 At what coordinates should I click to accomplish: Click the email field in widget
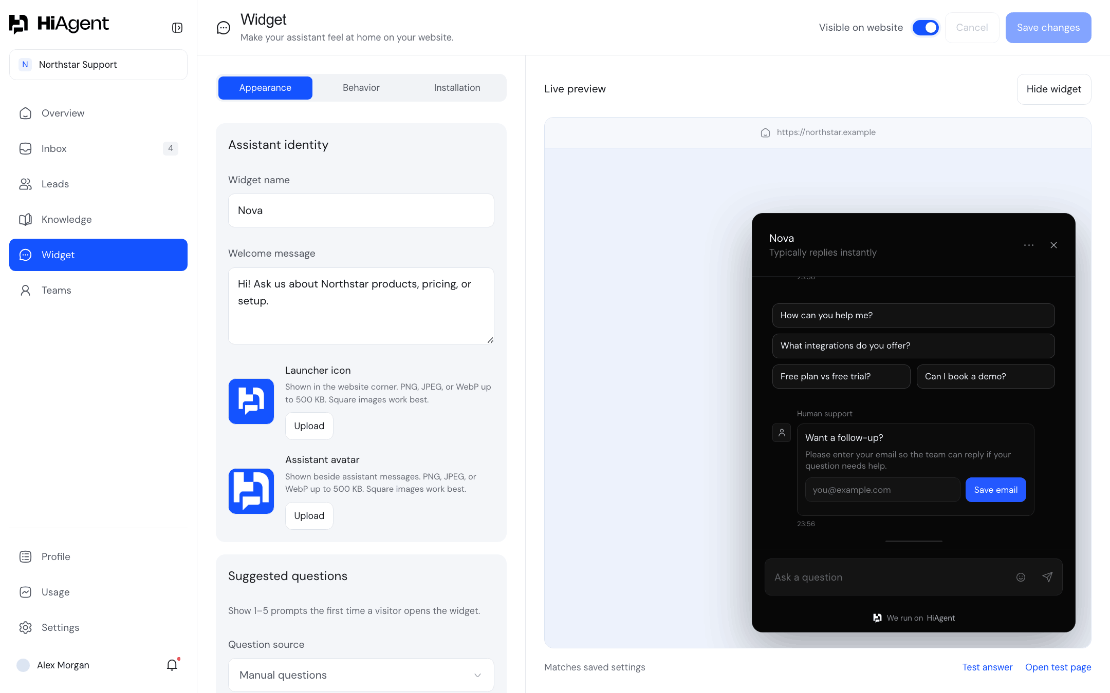tap(882, 490)
